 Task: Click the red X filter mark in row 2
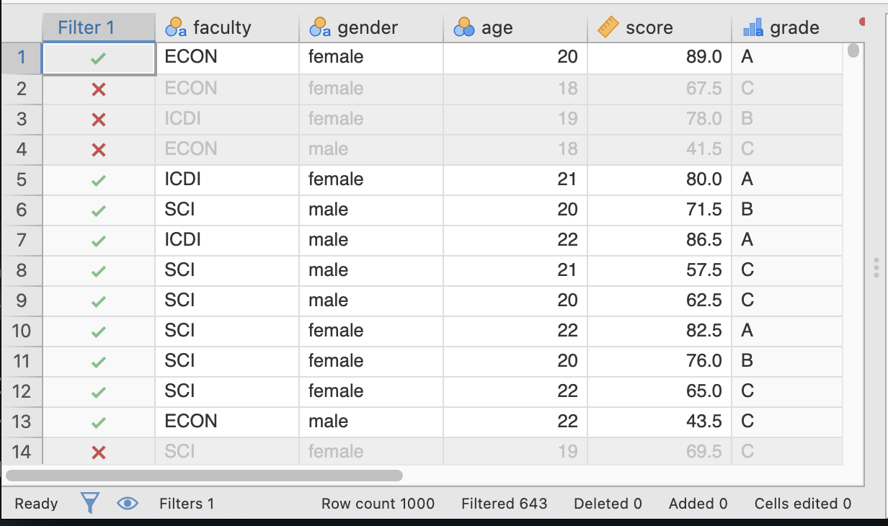point(99,89)
